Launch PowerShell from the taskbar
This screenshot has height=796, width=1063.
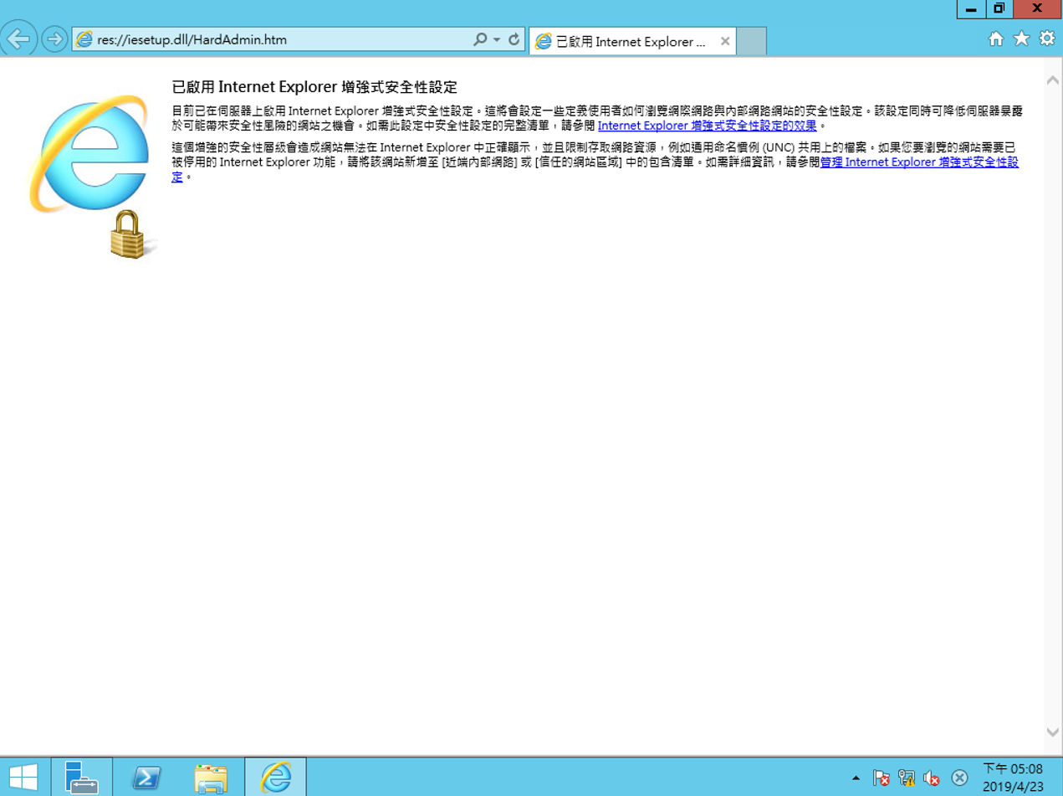point(146,778)
